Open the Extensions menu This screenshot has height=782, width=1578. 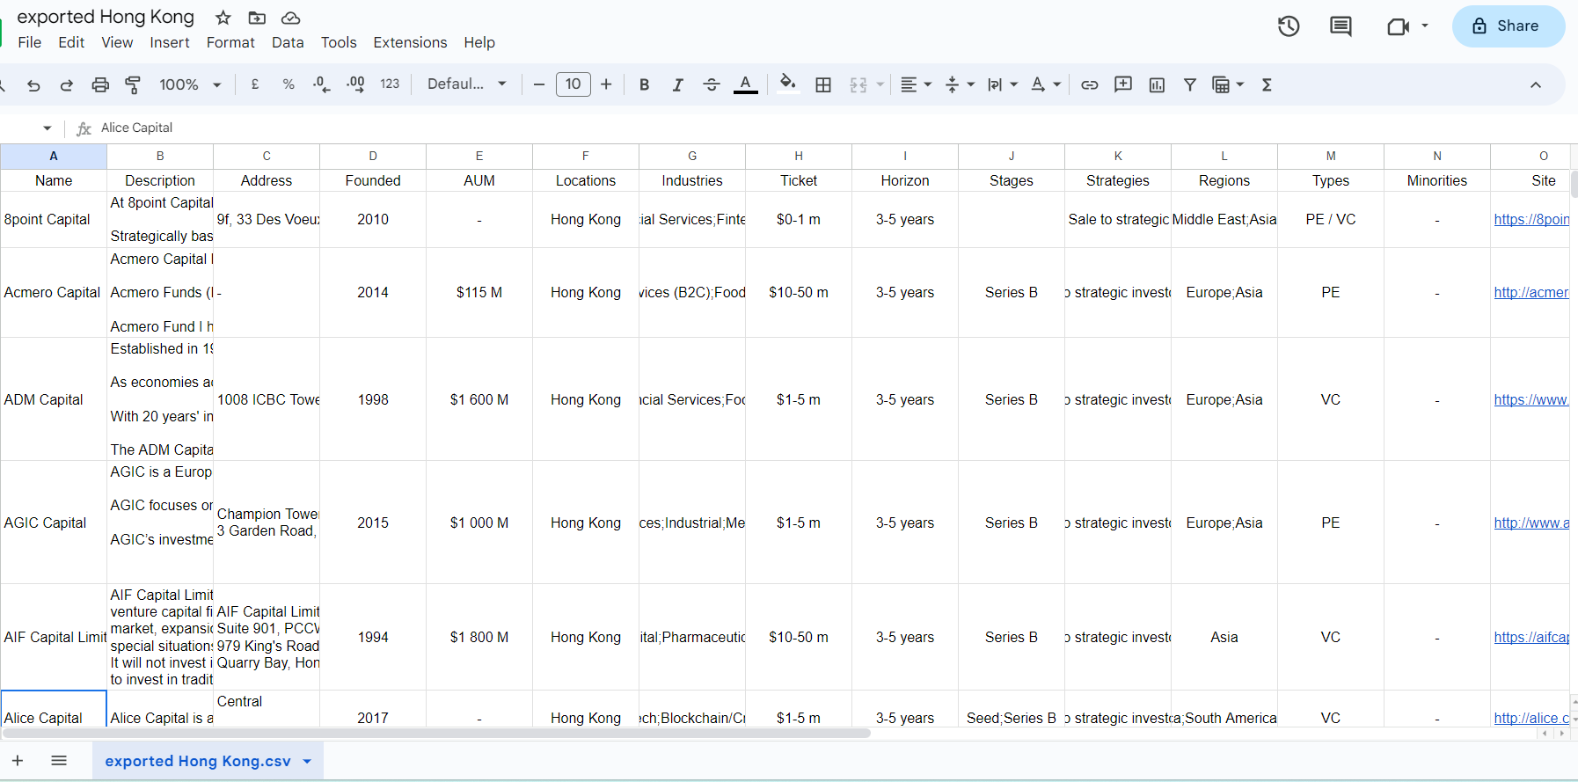click(410, 42)
